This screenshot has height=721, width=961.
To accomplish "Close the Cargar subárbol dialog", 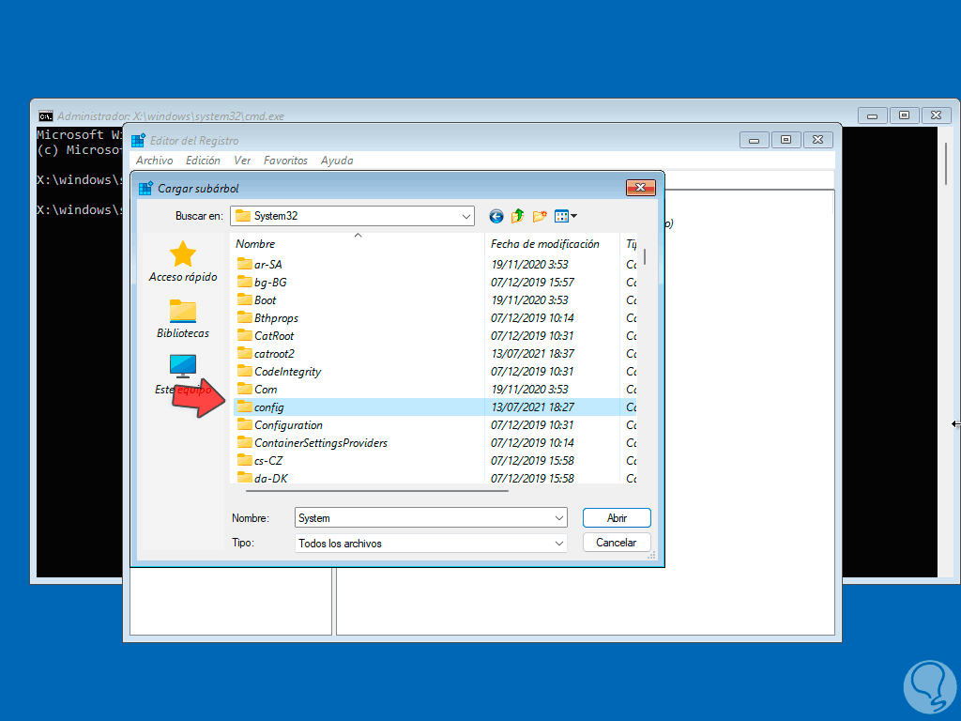I will pos(640,188).
